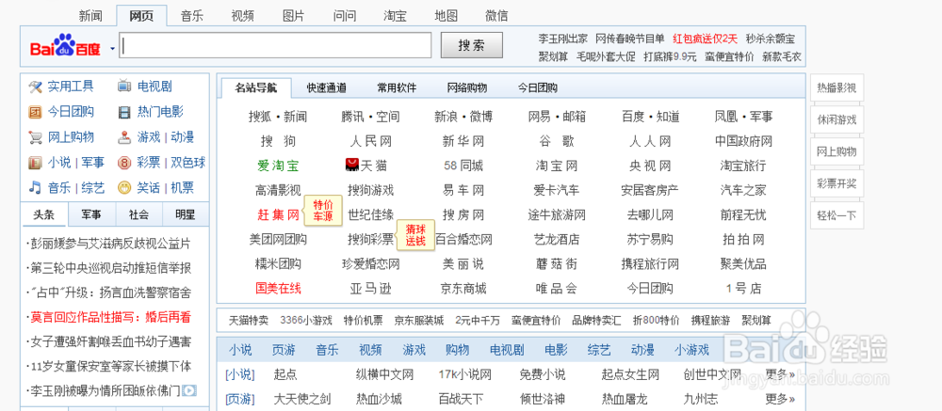Open the 起点 novel site link

(x=285, y=375)
